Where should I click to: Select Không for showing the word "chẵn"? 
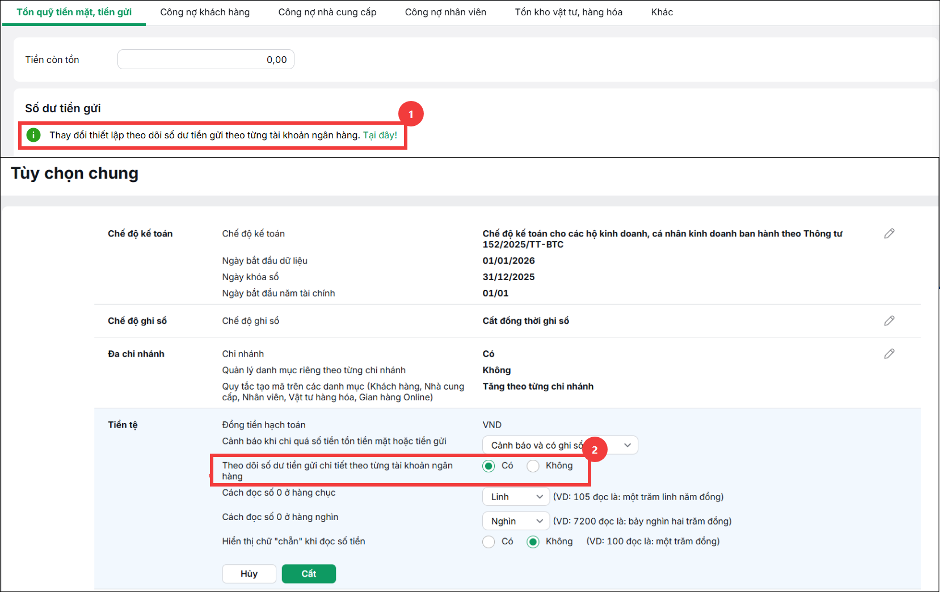(x=533, y=542)
